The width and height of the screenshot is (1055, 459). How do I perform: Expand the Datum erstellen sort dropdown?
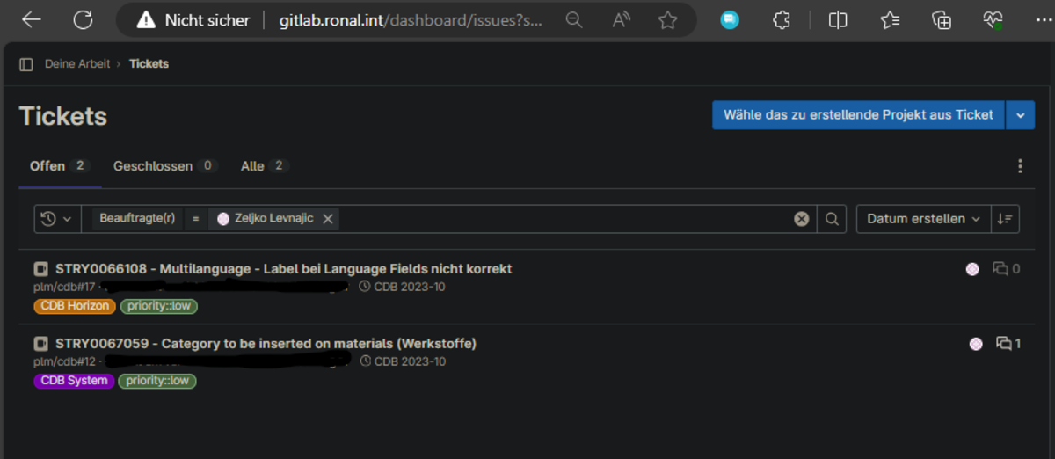click(x=923, y=219)
